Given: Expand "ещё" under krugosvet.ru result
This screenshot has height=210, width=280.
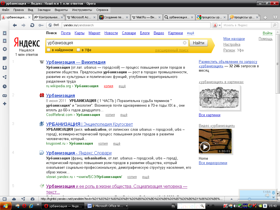Looking at the screenshot, I should (116, 144).
